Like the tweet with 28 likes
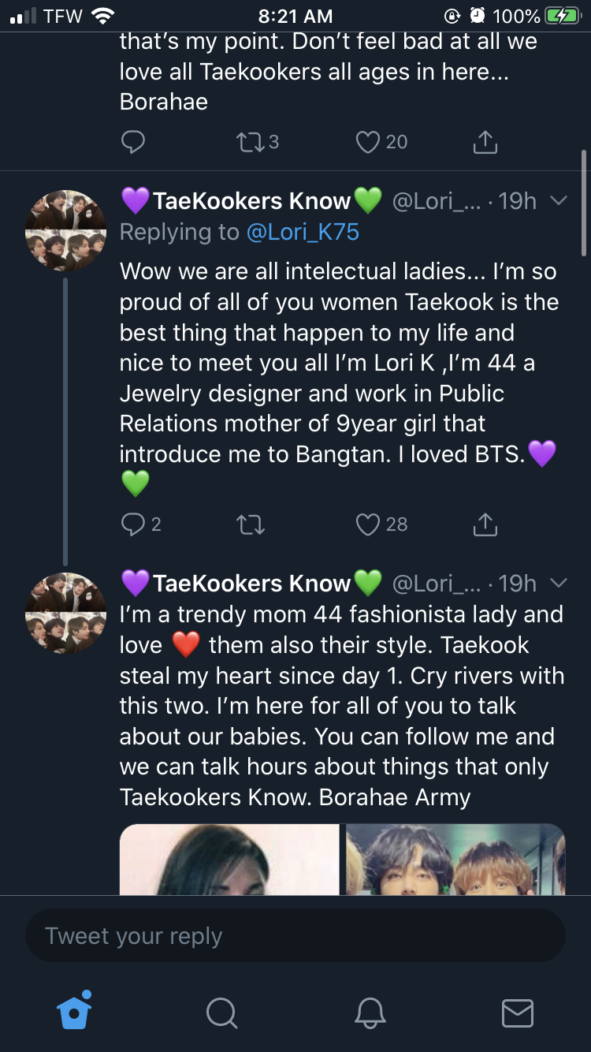591x1052 pixels. 368,524
